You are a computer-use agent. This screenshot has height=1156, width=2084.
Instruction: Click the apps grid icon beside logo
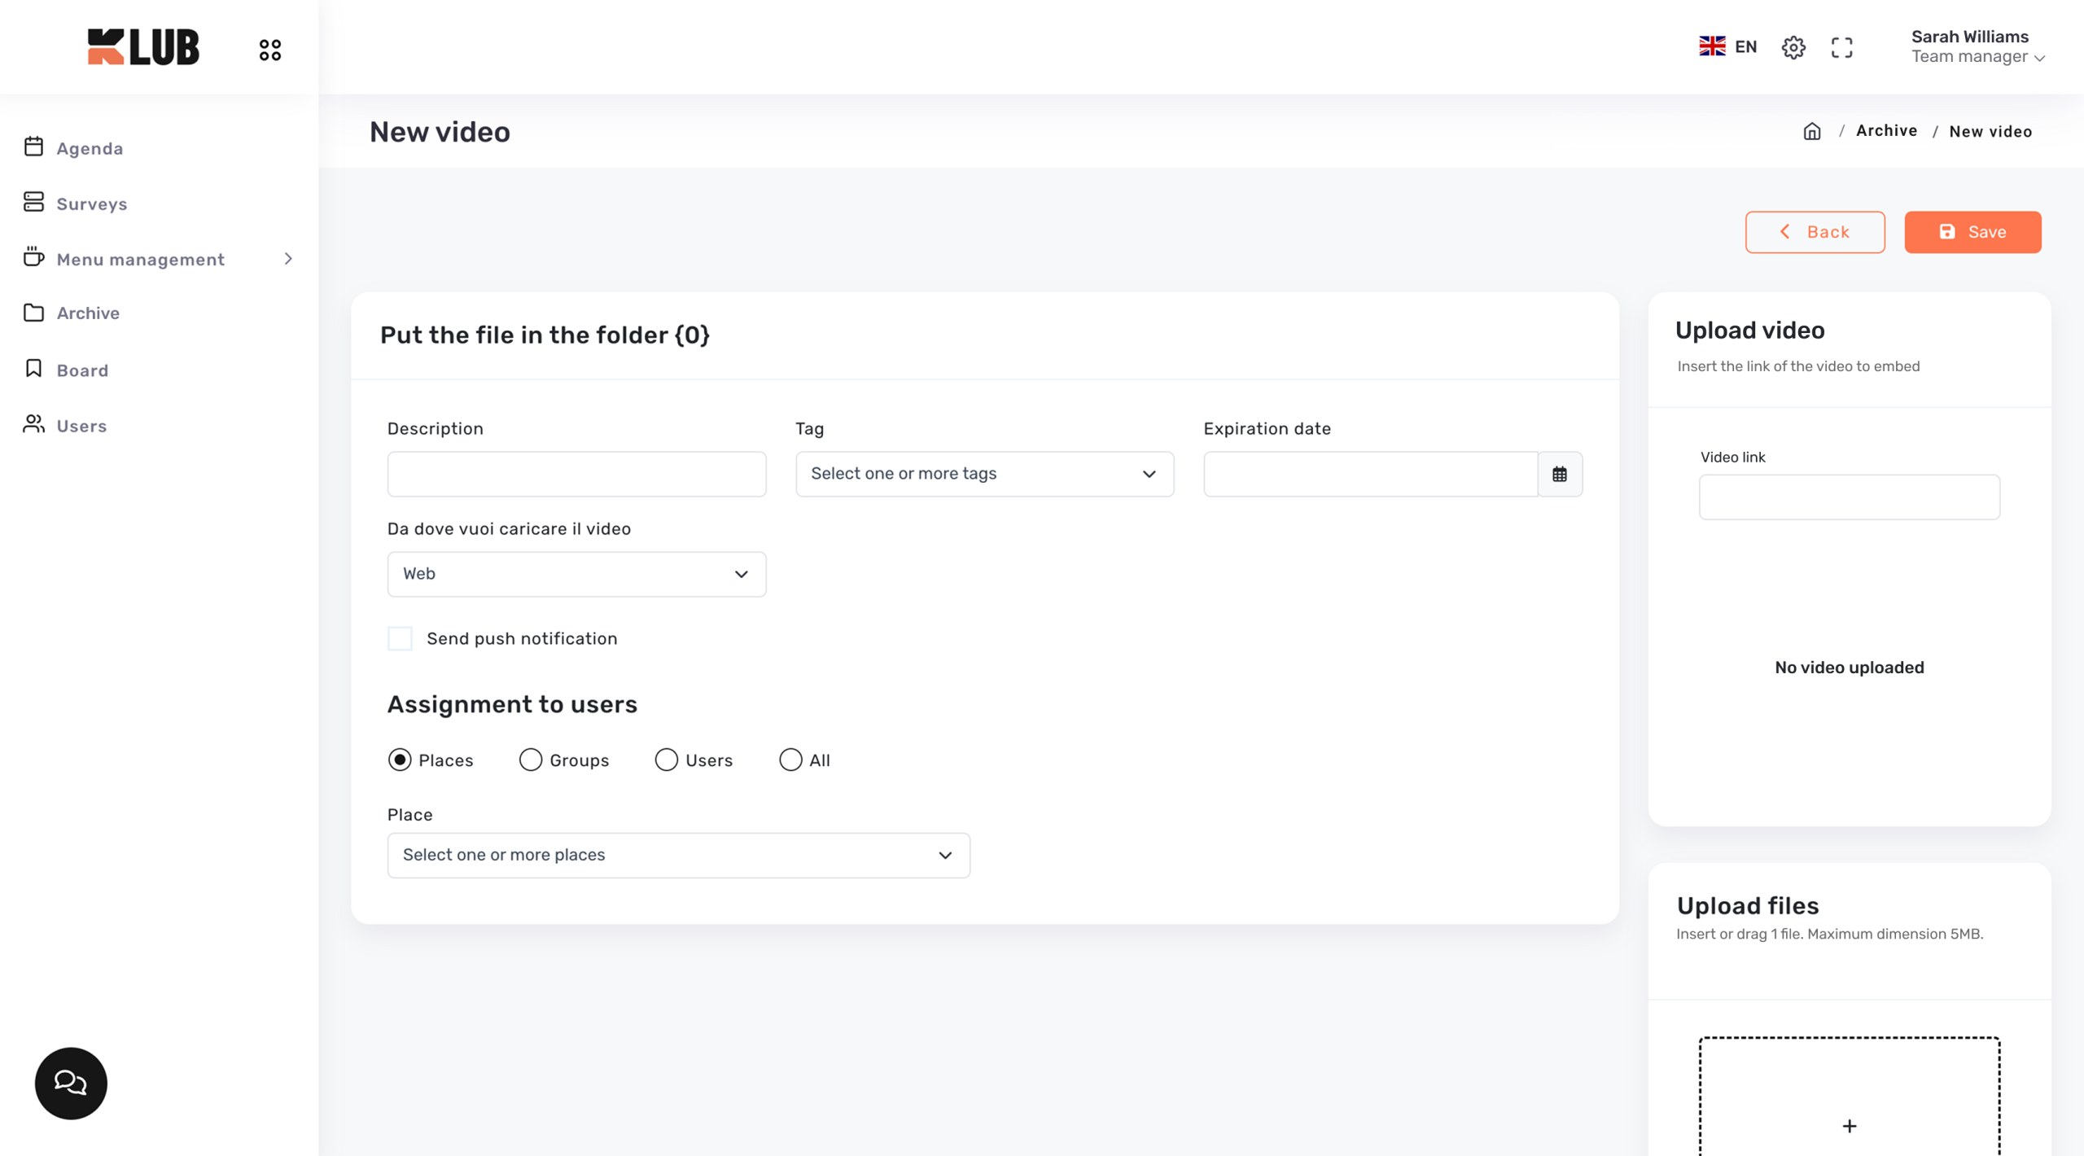click(x=270, y=50)
